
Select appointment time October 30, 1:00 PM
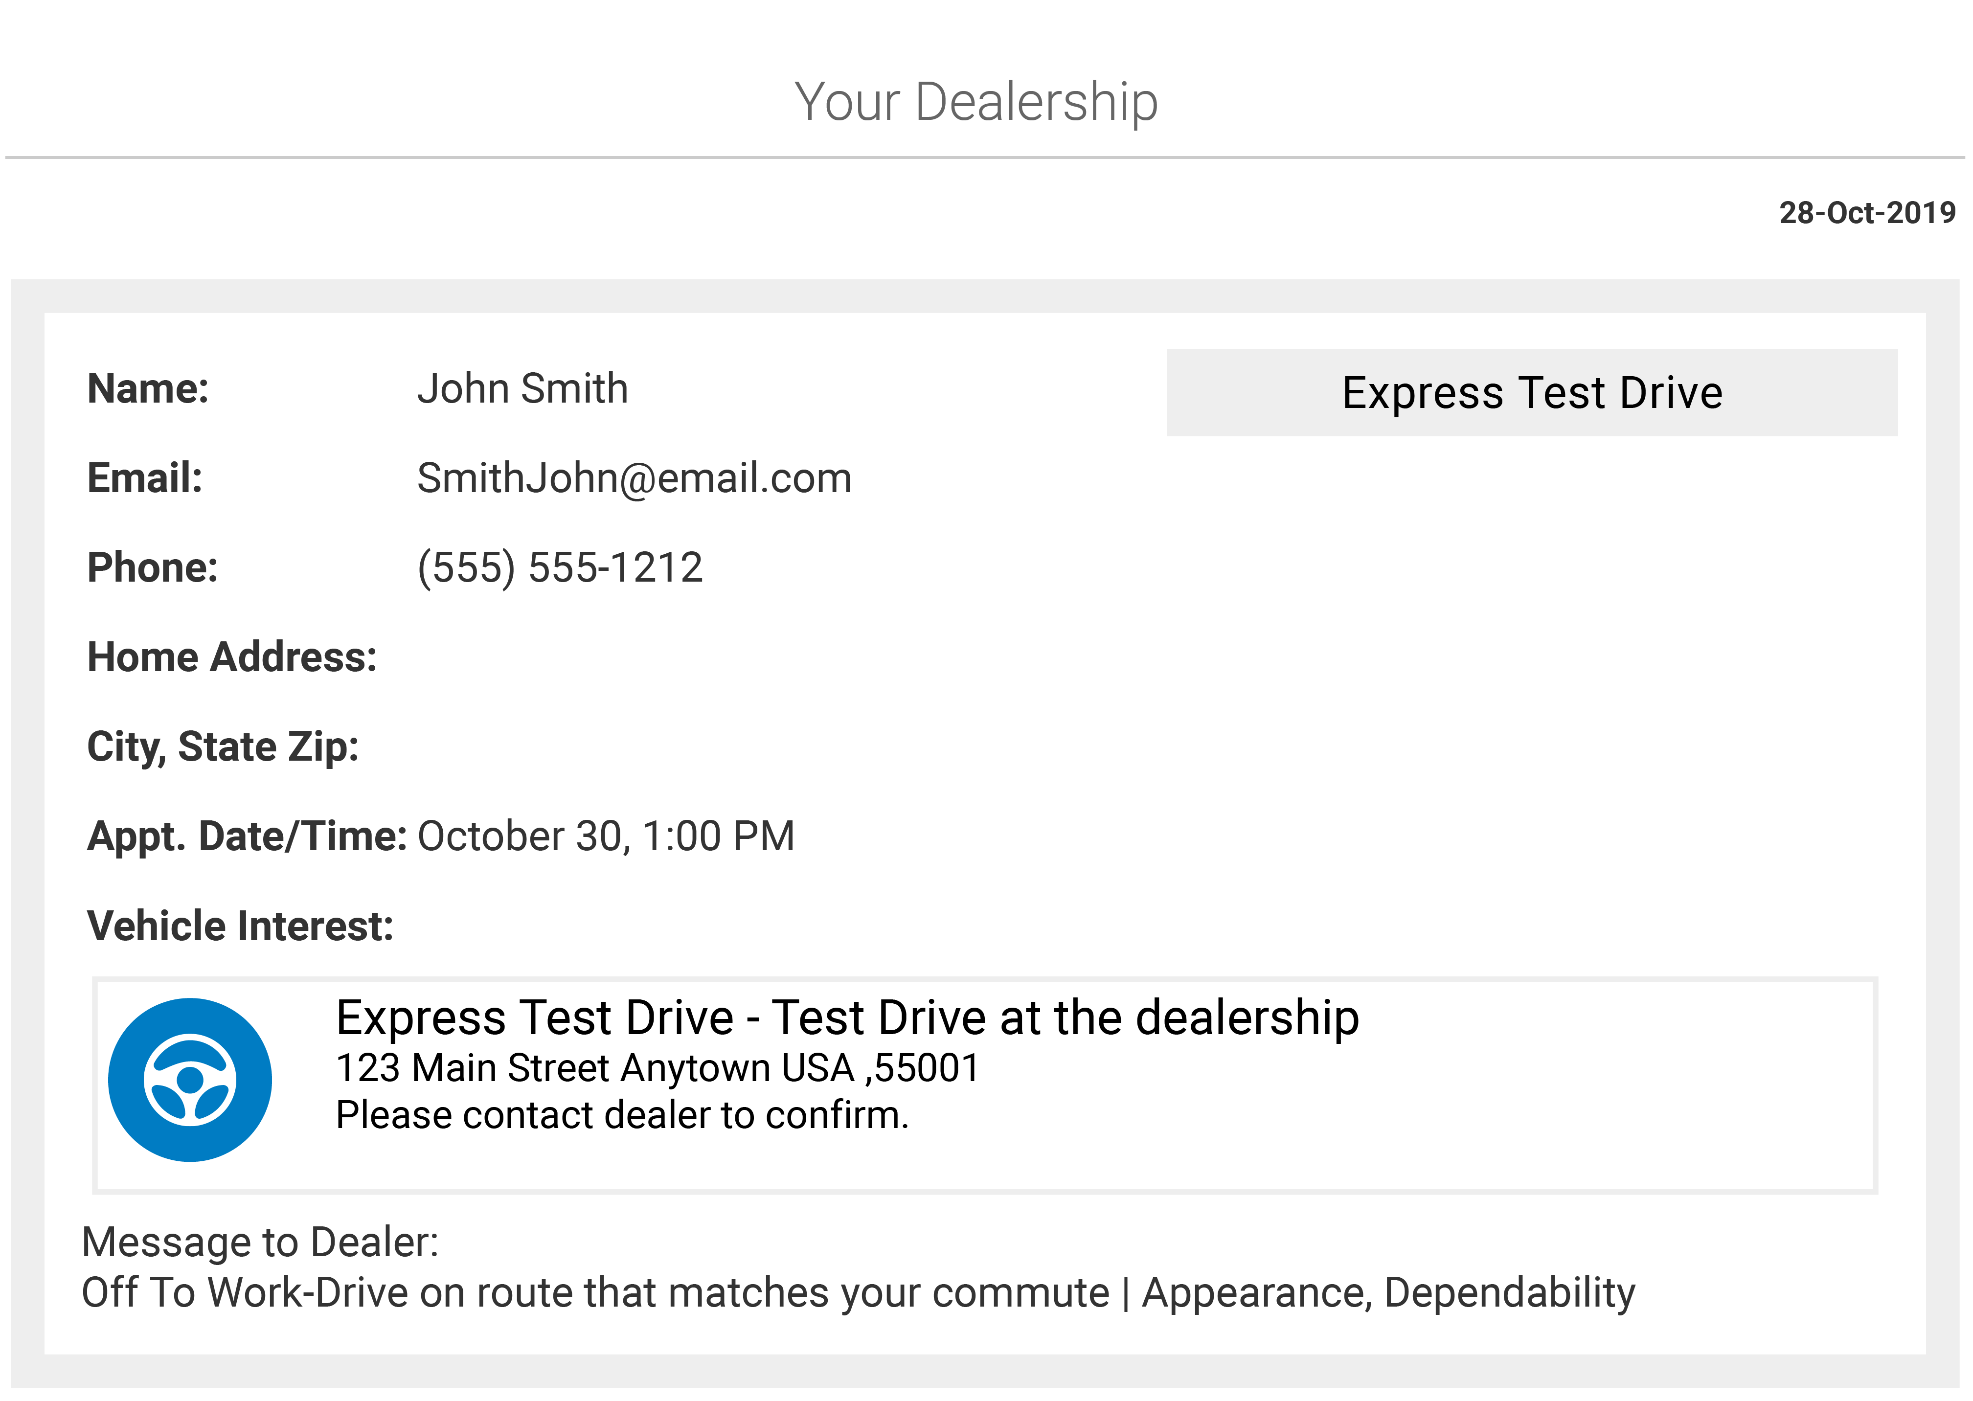coord(606,837)
